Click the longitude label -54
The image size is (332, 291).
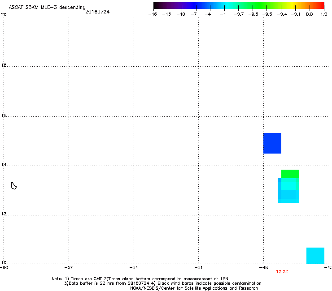click(x=134, y=268)
